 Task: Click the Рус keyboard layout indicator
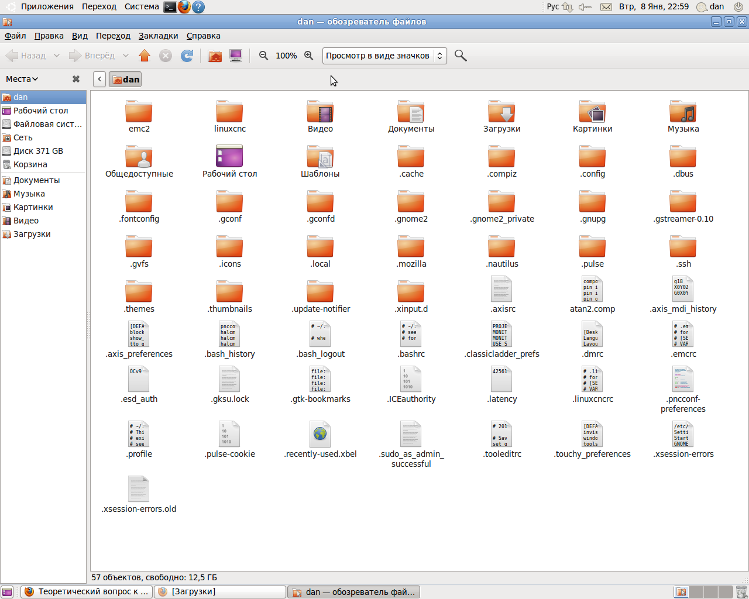pyautogui.click(x=553, y=6)
